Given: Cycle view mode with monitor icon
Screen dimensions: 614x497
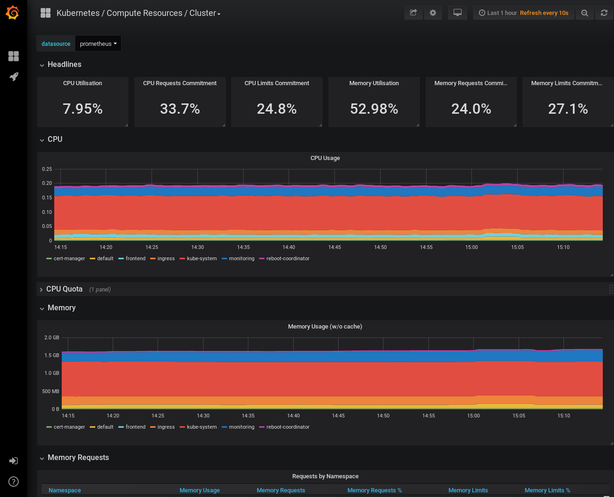Looking at the screenshot, I should click(458, 13).
